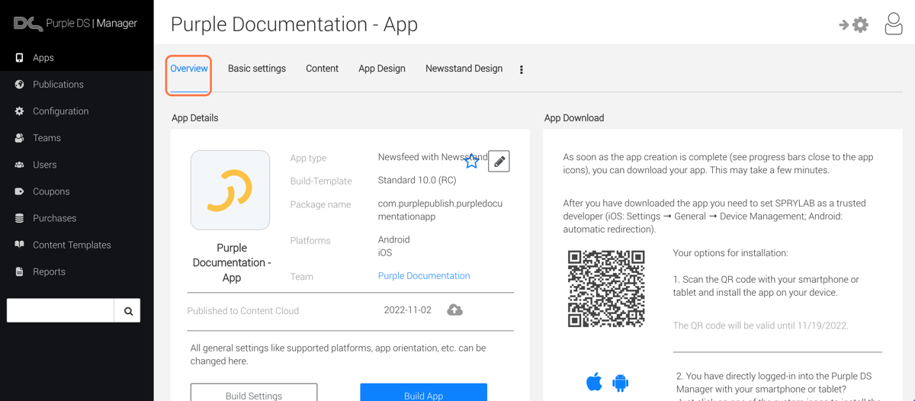Click the blue Build App button
The image size is (915, 401).
(424, 393)
